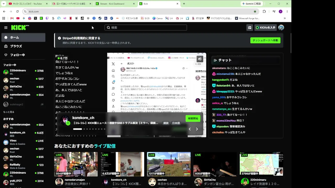Open the 220ninimaru live stream thumbnail
335x188 pixels.
click(x=261, y=164)
